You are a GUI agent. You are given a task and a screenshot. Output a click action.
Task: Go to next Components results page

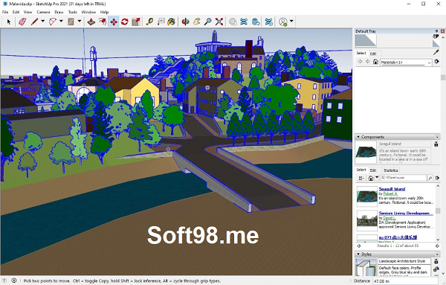(437, 246)
